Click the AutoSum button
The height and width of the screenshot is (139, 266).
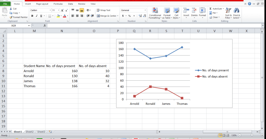tap(216, 9)
